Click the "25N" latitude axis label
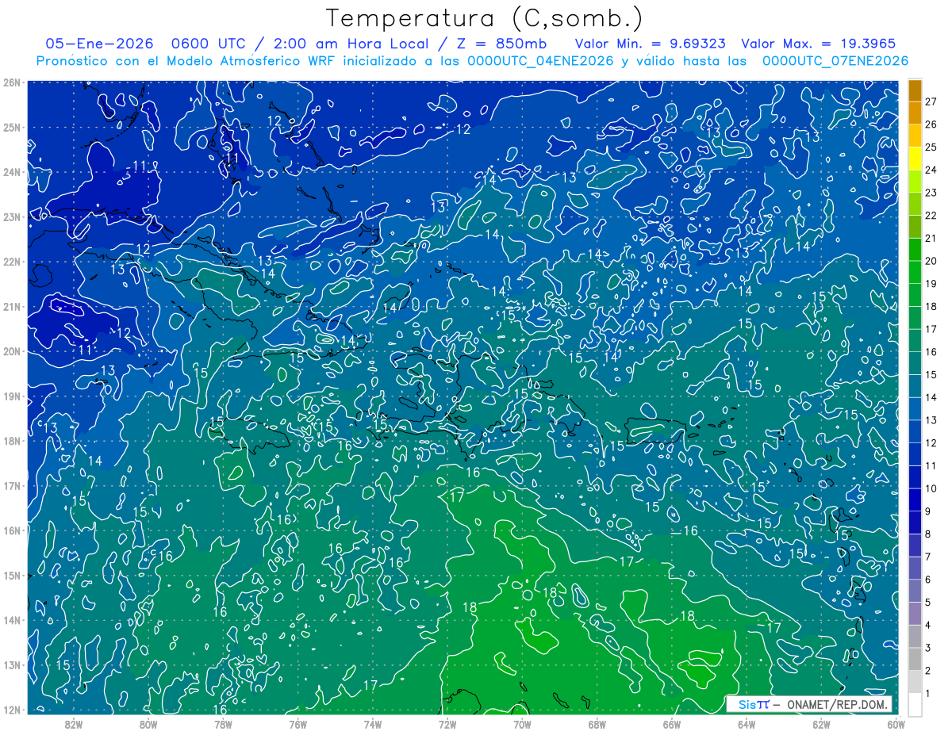Viewport: 952px width, 735px height. 12,127
